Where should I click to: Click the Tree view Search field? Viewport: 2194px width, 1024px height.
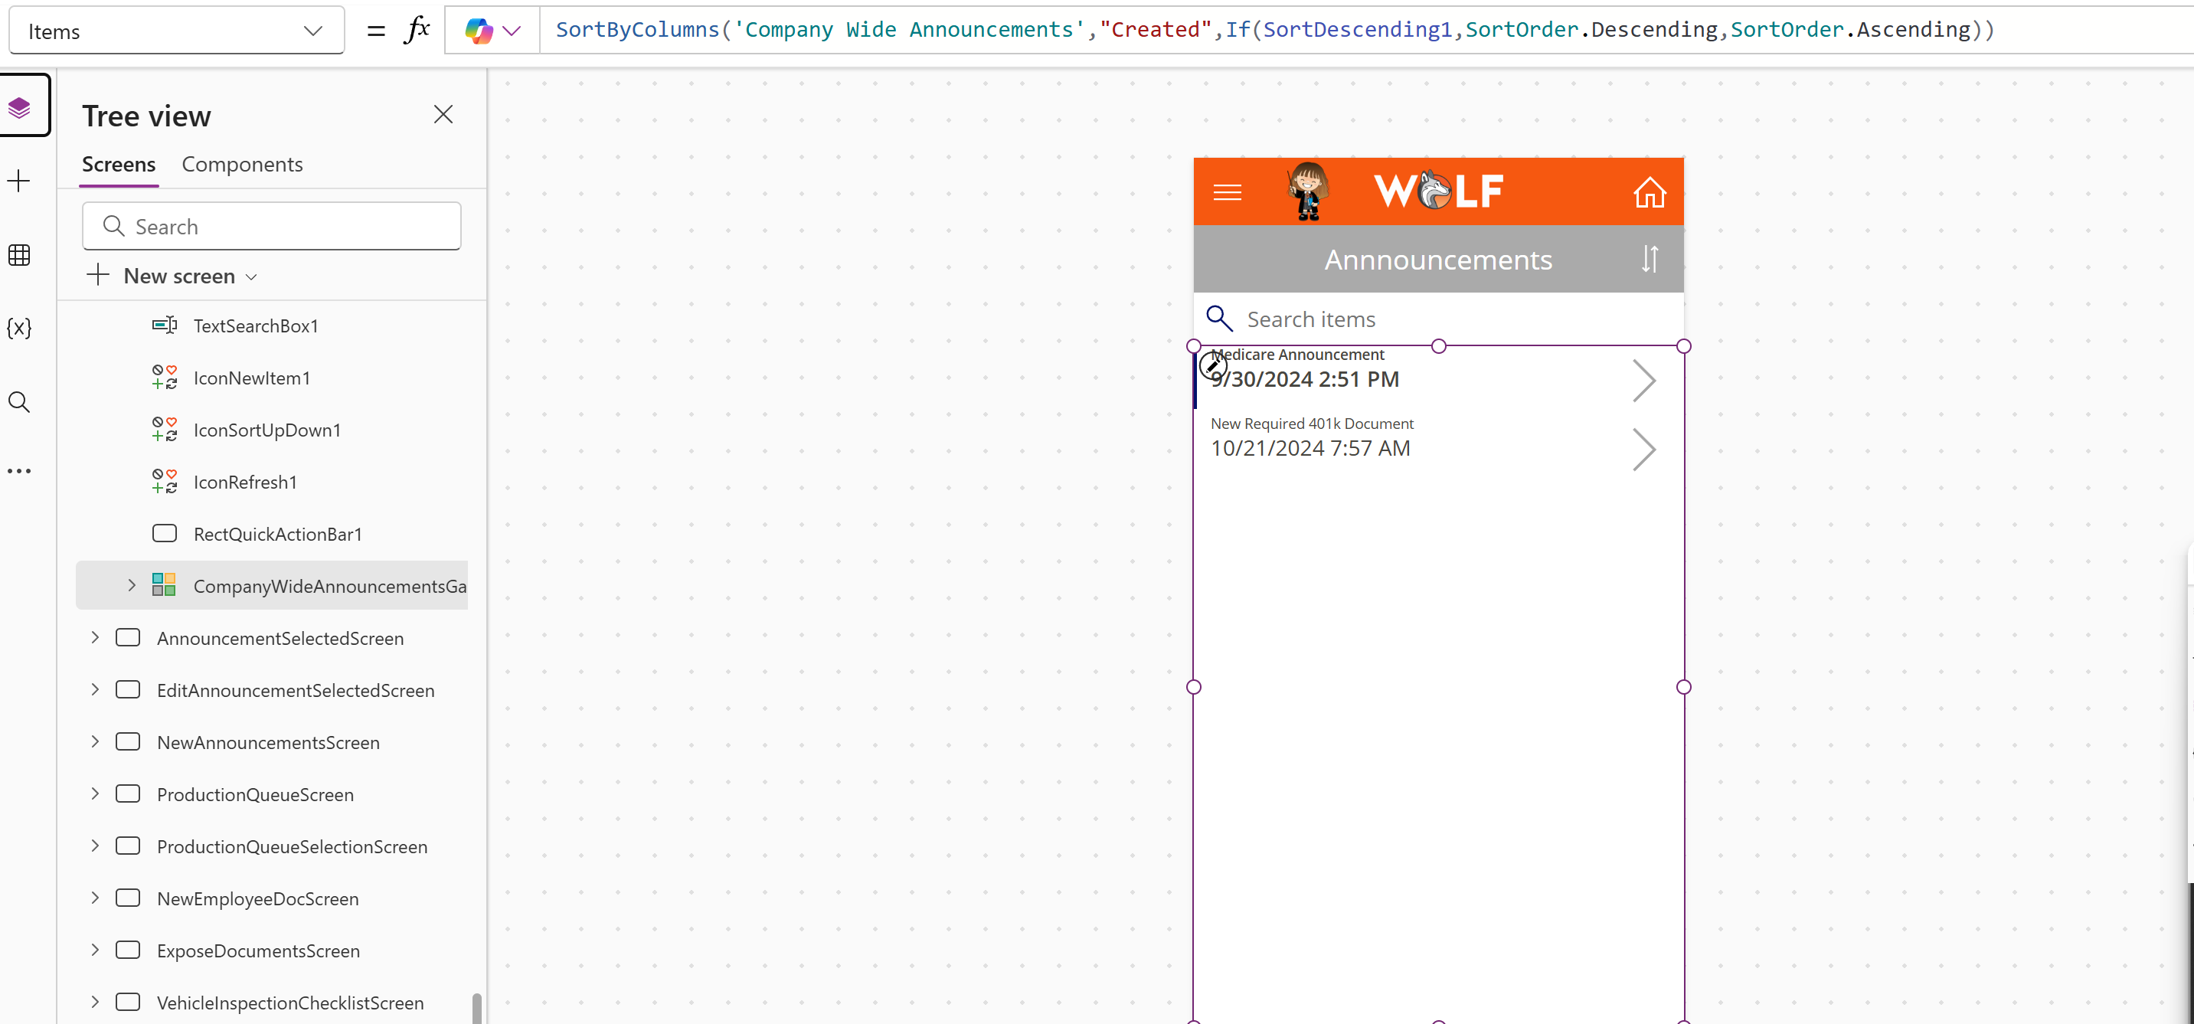[272, 227]
